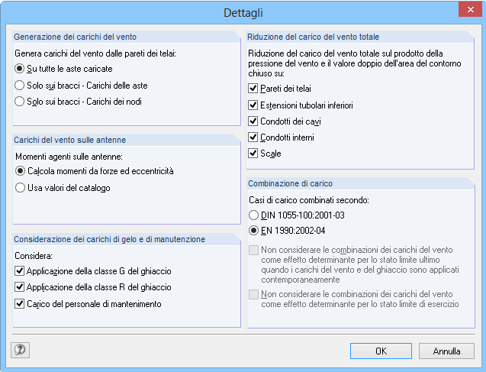Disable 'Carico del personale di mantenimento'
The width and height of the screenshot is (486, 372).
[20, 303]
